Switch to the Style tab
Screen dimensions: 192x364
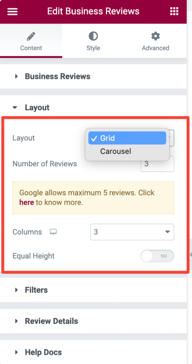[93, 41]
